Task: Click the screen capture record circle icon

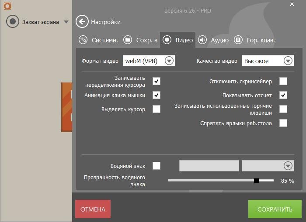Action: click(x=13, y=22)
